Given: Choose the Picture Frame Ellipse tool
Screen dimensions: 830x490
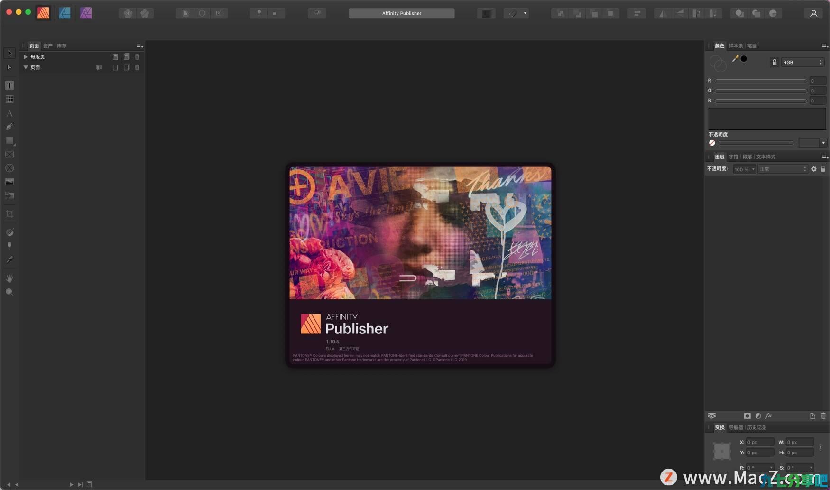Looking at the screenshot, I should pos(9,168).
